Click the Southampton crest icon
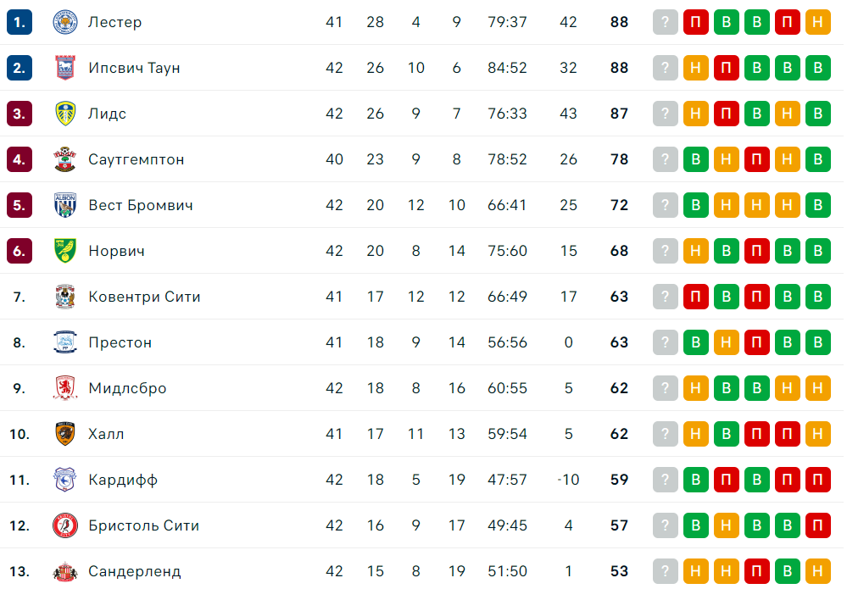This screenshot has height=589, width=847. coord(64,159)
